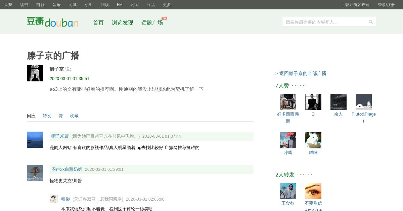
Task: Select the 转发 tab
Action: pyautogui.click(x=47, y=116)
